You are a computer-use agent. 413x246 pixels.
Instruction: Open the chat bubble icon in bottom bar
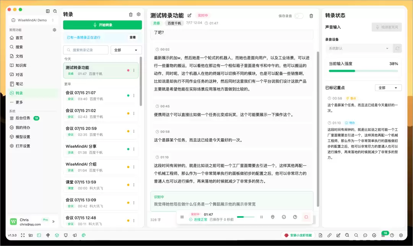pyautogui.click(x=365, y=235)
